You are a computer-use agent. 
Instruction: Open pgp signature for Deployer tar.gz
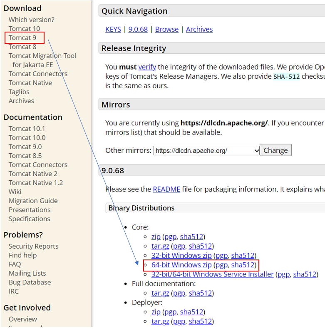(179, 322)
